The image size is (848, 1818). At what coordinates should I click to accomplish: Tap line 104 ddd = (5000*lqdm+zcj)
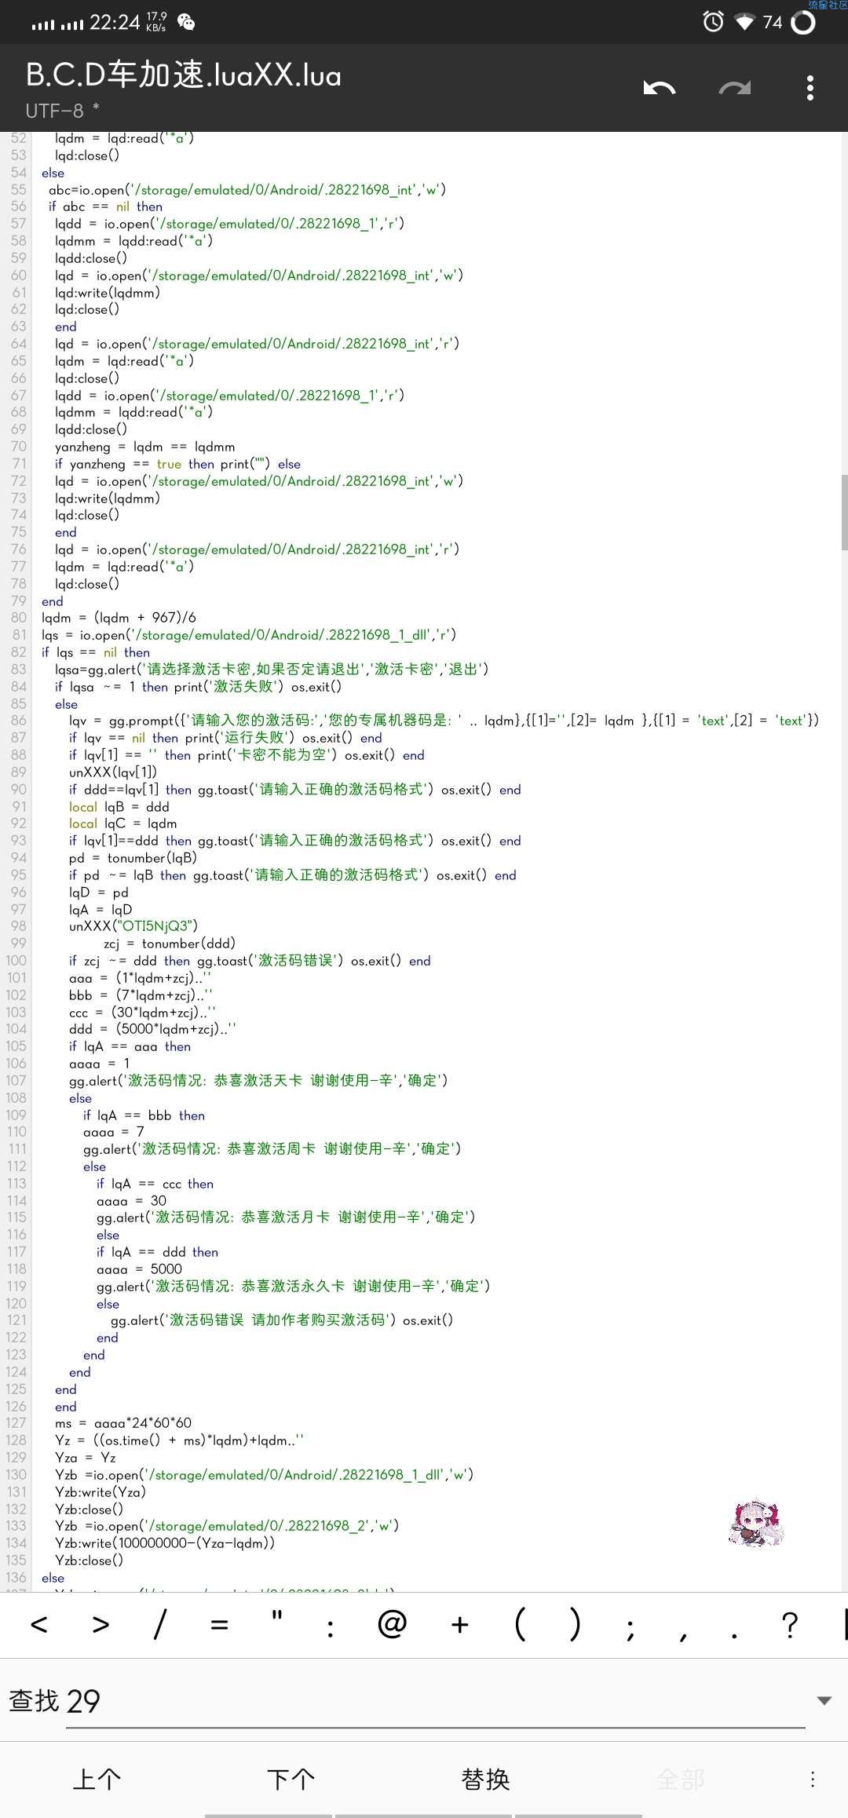(x=152, y=1029)
